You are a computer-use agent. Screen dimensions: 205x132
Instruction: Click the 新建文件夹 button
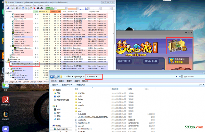tap(81, 85)
